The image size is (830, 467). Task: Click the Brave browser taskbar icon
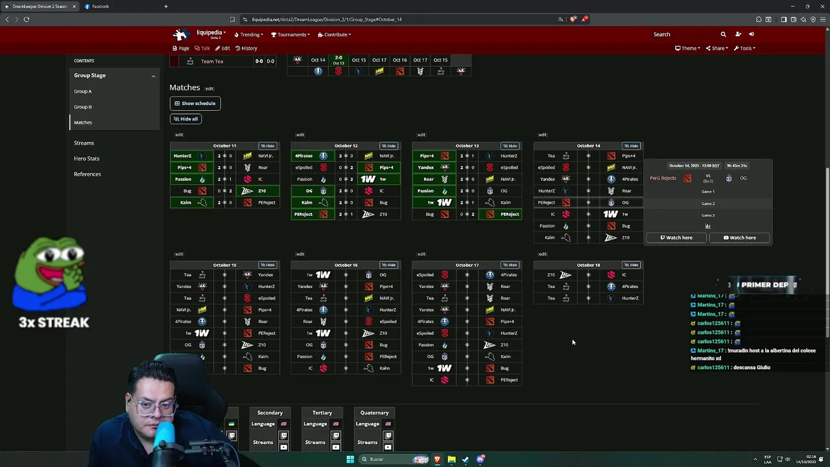tap(437, 459)
